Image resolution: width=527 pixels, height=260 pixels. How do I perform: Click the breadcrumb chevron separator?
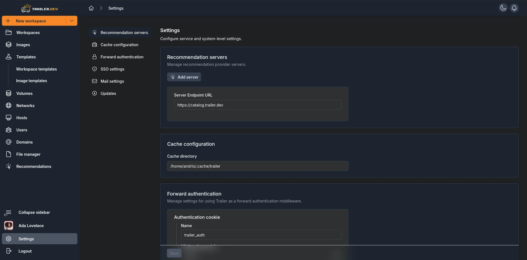coord(101,8)
